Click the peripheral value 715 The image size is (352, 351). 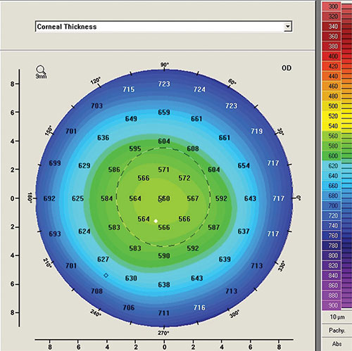[x=129, y=89]
